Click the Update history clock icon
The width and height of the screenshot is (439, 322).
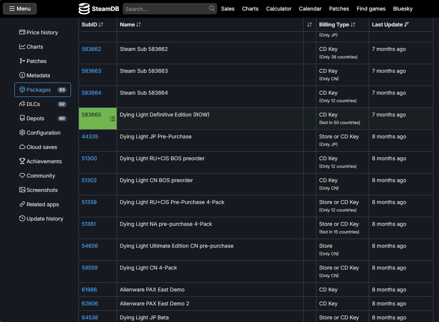tap(22, 218)
